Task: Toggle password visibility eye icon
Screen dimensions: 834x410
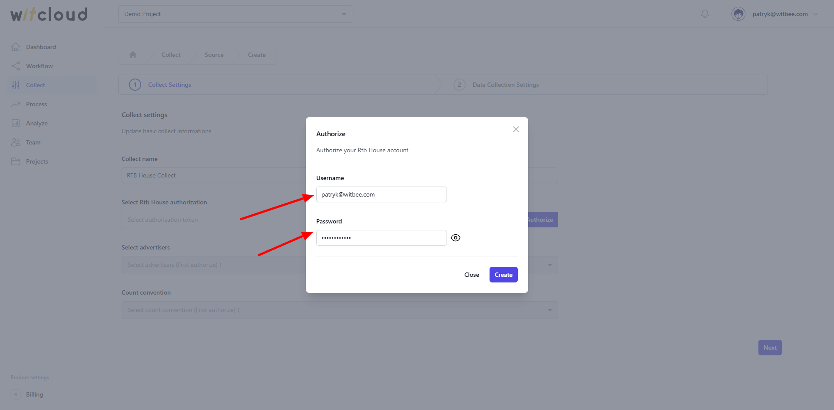Action: tap(456, 238)
